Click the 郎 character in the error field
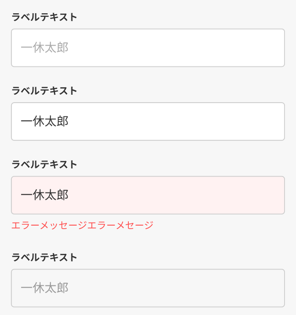Viewport: 296px width, 315px height. [63, 195]
